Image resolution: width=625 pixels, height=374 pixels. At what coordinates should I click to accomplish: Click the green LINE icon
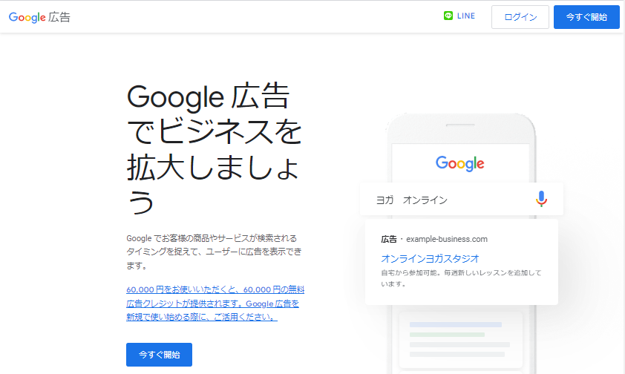(448, 16)
